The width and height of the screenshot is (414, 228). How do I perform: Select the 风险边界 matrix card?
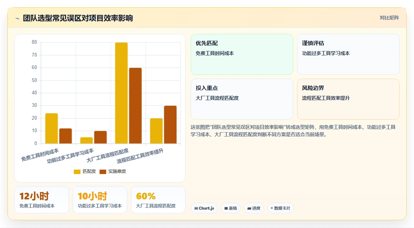tap(348, 99)
